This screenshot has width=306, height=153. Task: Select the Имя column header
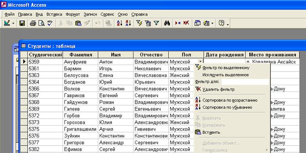click(x=116, y=55)
